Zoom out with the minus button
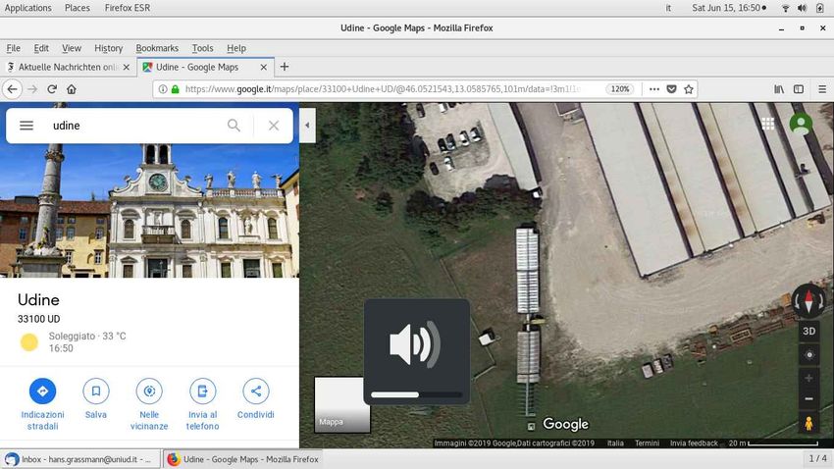Image resolution: width=834 pixels, height=469 pixels. (x=809, y=398)
